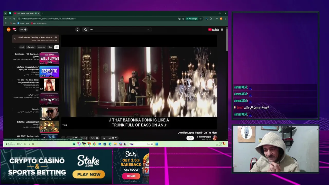This screenshot has width=329, height=185.
Task: Open Chrome media controls icon
Action: (217, 19)
